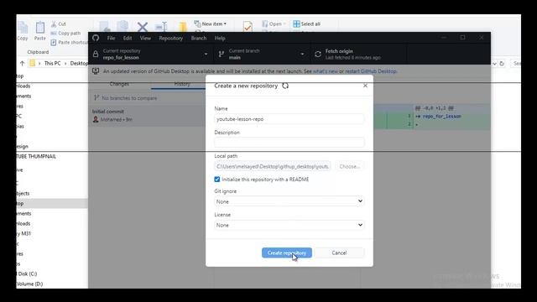Viewport: 537px width, 302px height.
Task: Click the update available banner icon
Action: 96,70
